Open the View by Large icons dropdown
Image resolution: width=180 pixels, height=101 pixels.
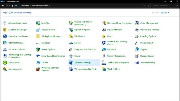coord(164,13)
